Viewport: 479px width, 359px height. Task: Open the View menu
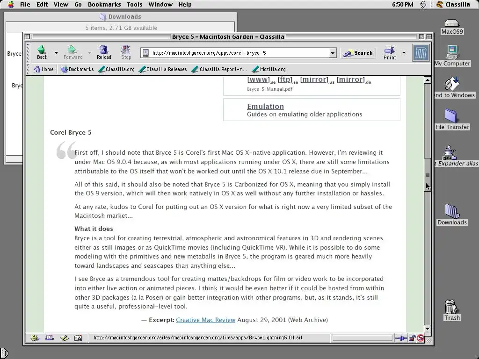61,5
